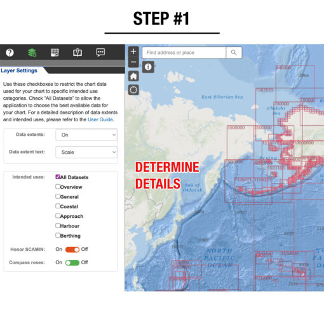The height and width of the screenshot is (324, 324).
Task: Check the All Datasets checkbox
Action: (58, 177)
